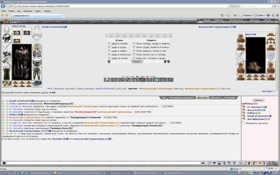Image resolution: width=280 pixels, height=175 pixels.
Task: Click the armored leggings slot
Action: click(x=37, y=74)
